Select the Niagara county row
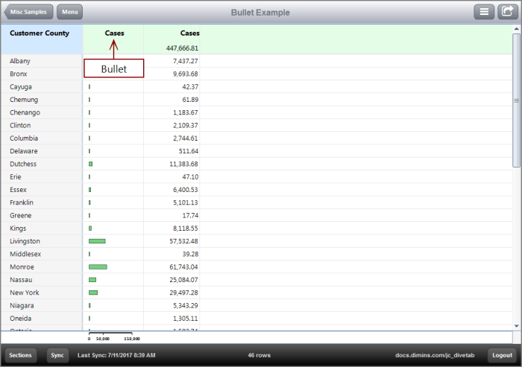This screenshot has width=522, height=367. coord(257,305)
